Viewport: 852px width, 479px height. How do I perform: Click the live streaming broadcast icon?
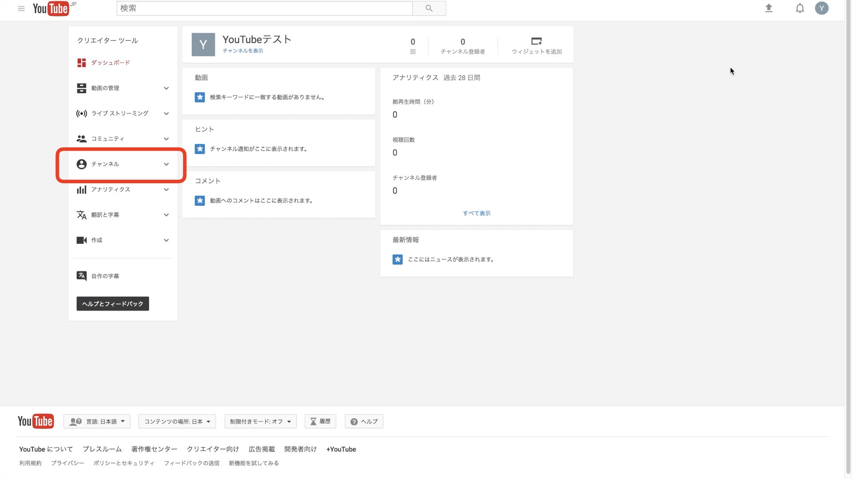pos(82,114)
